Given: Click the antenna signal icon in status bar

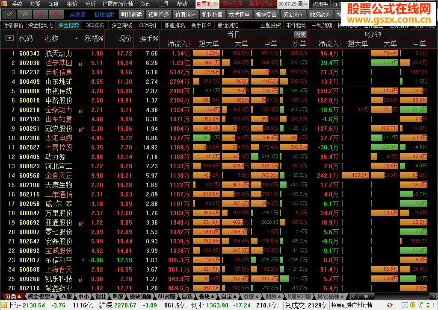Looking at the screenshot, I should 420,305.
